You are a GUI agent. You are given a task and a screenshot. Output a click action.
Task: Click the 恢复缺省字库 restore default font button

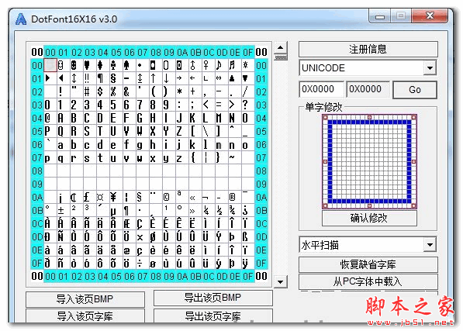pos(368,264)
